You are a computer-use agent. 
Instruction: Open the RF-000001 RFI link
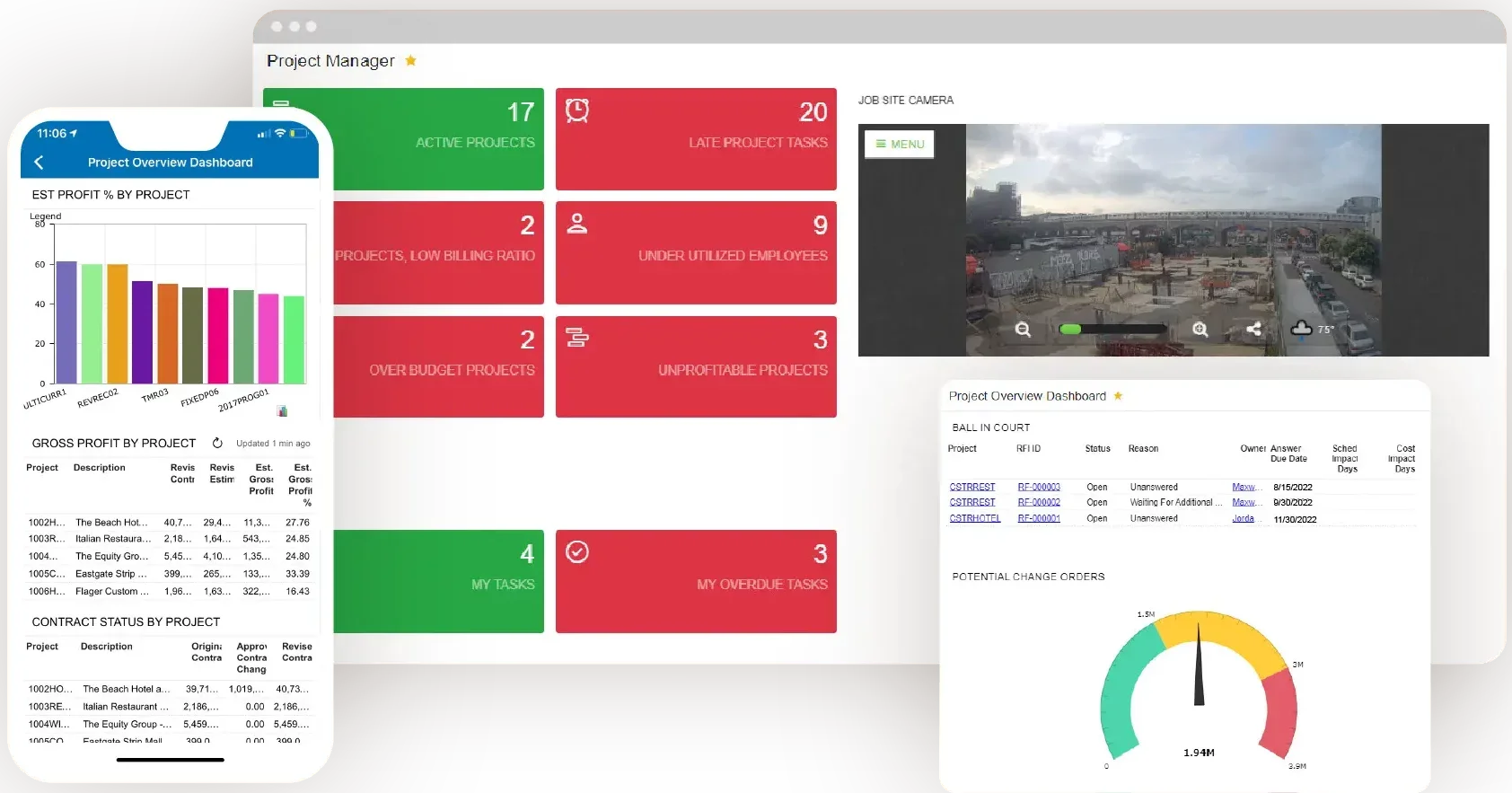(x=1039, y=518)
